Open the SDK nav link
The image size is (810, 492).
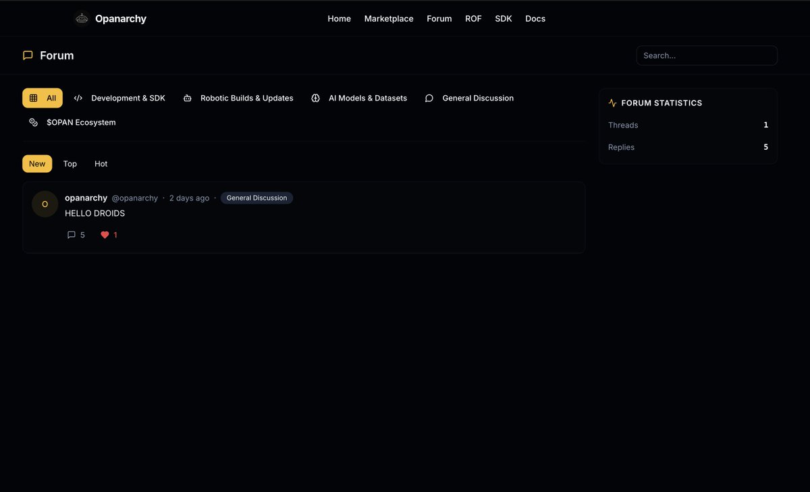click(504, 19)
